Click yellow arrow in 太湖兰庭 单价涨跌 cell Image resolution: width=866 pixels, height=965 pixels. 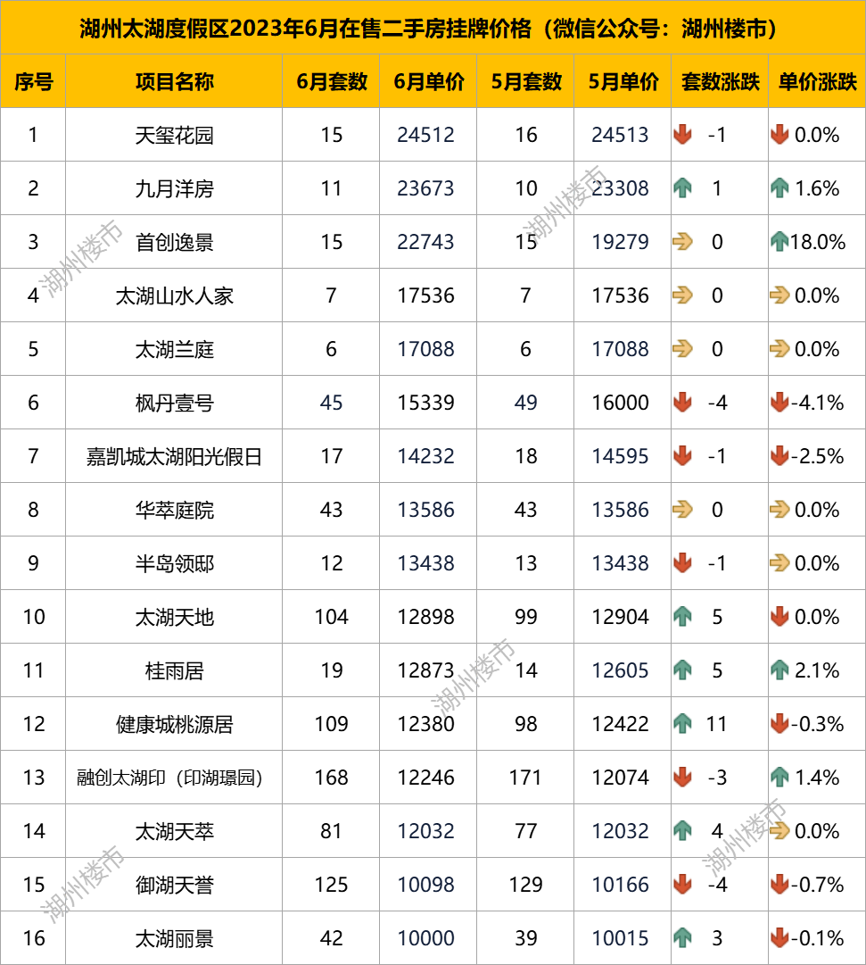[779, 348]
